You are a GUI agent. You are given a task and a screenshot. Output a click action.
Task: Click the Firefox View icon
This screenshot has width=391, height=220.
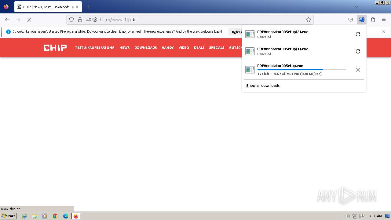pyautogui.click(x=6, y=7)
